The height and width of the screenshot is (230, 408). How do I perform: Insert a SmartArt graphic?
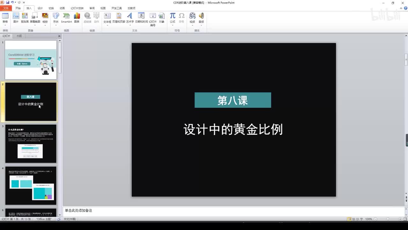[x=66, y=18]
